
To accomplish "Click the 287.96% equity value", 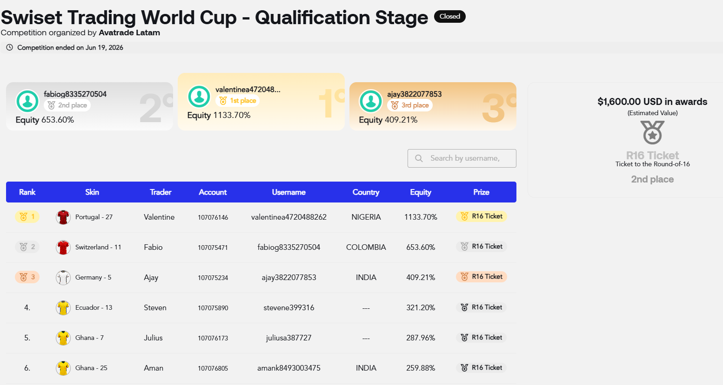I will point(421,338).
